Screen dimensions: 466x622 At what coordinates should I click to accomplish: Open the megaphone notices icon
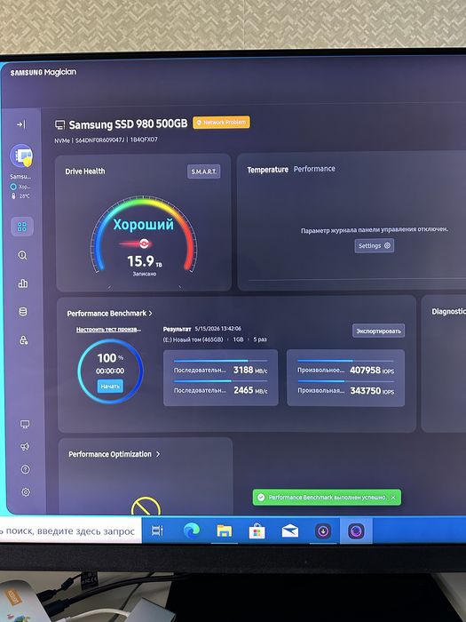(x=25, y=447)
